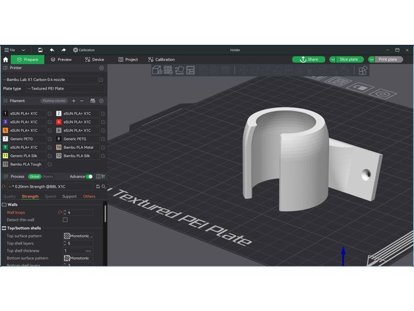
Task: Enable Detect thin wall checkbox
Action: [65, 219]
